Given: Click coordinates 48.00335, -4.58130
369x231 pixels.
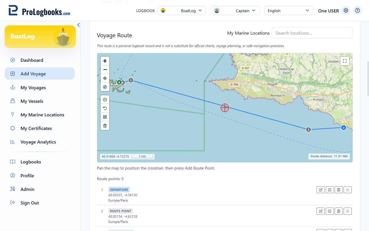Looking at the screenshot, I should (123, 195).
